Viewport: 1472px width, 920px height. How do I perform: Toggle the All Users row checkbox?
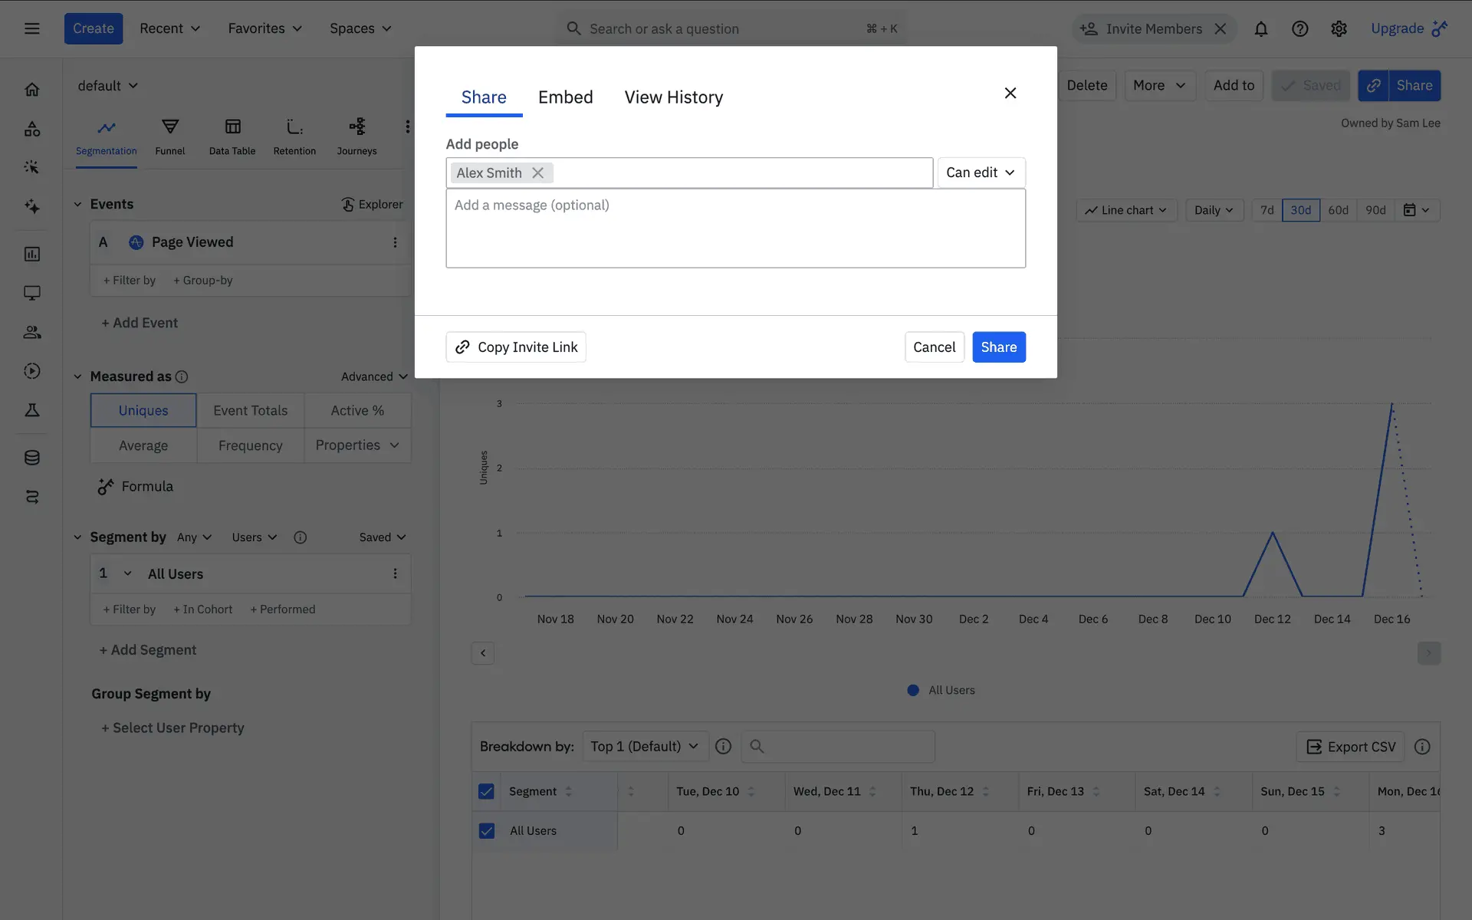[x=486, y=830]
